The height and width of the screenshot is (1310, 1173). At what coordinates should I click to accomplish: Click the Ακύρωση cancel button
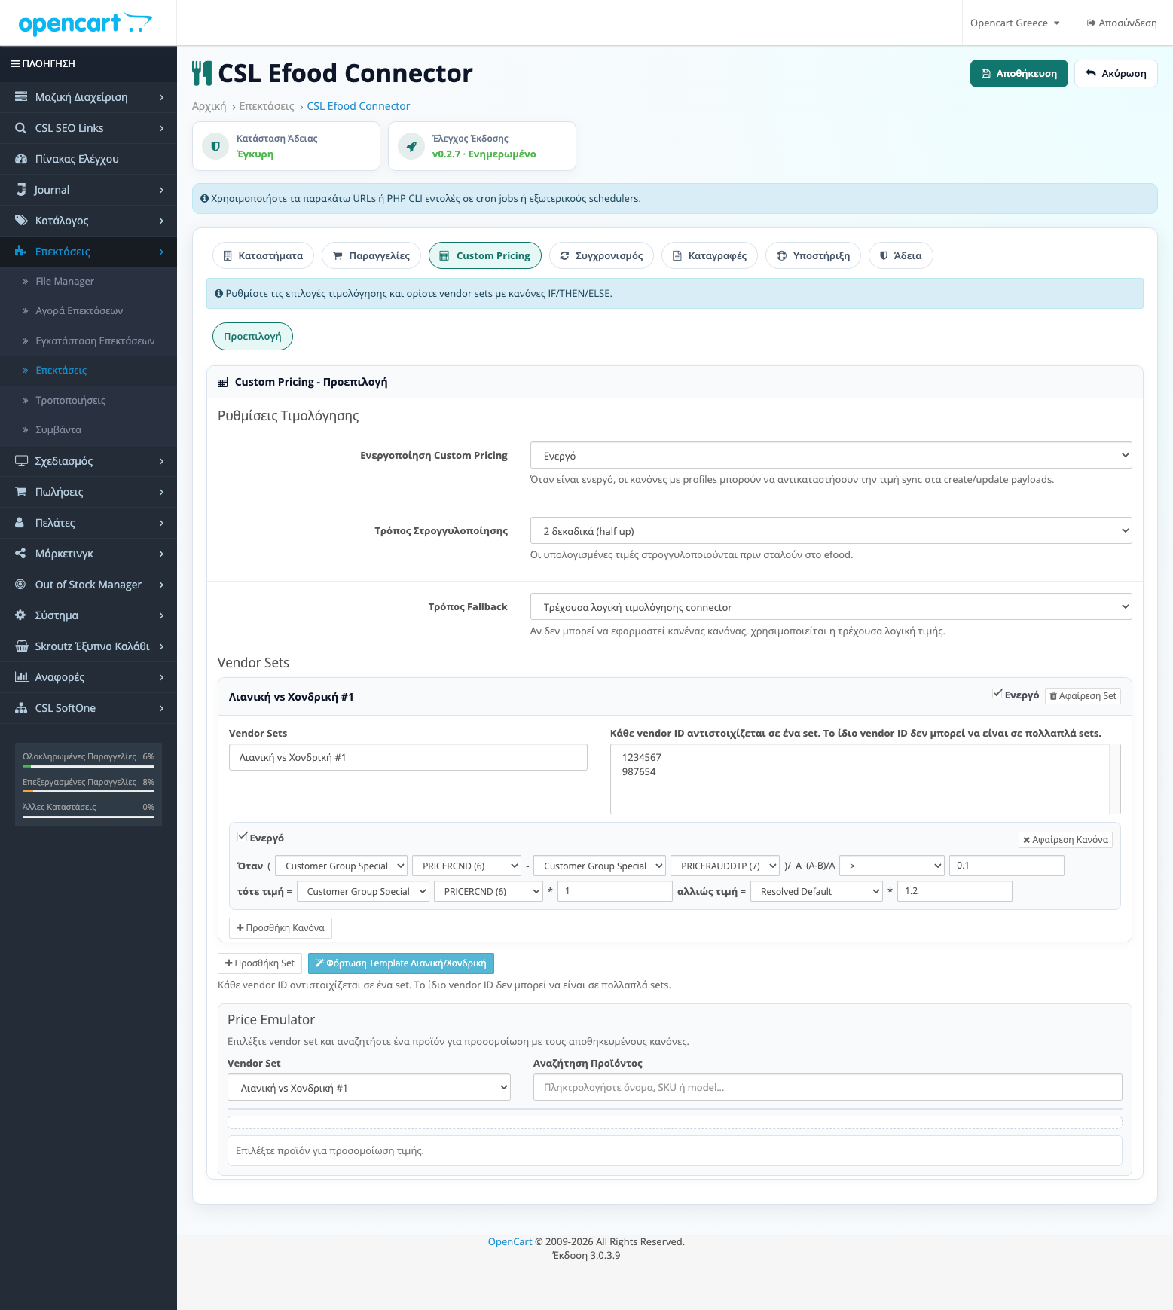[1116, 74]
